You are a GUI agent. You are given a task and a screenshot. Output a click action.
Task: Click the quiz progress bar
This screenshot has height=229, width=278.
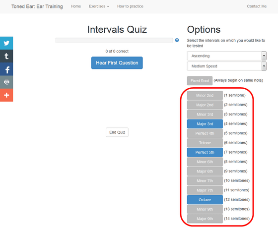tap(114, 40)
